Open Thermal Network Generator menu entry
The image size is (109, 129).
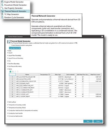(15, 11)
